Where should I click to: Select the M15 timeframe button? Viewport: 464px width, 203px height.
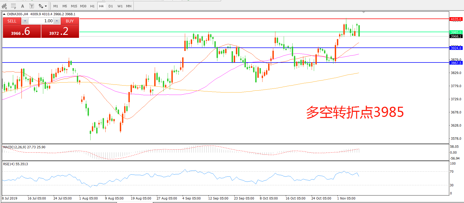(x=74, y=6)
